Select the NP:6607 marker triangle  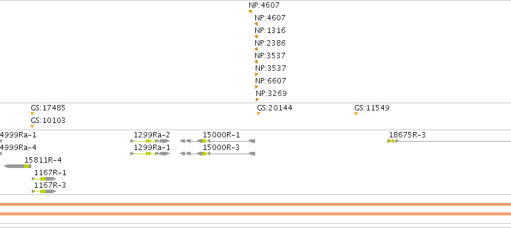257,87
